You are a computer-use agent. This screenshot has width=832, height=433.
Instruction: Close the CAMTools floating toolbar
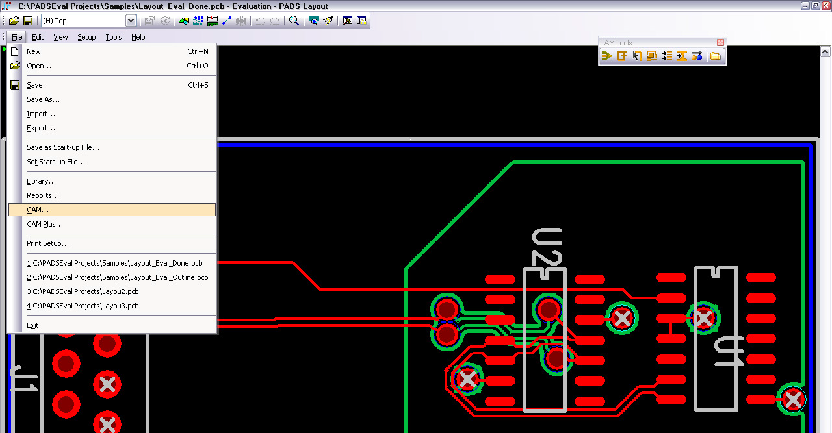pos(720,43)
